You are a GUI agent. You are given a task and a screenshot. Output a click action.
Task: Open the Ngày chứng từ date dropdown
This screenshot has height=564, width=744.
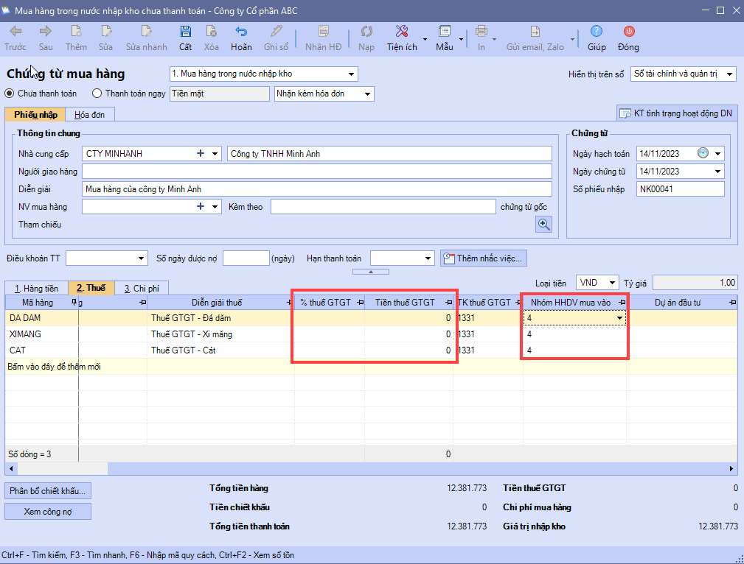coord(718,172)
